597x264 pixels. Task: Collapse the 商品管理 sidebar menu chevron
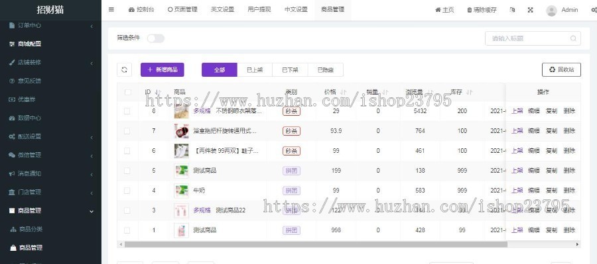click(x=92, y=211)
